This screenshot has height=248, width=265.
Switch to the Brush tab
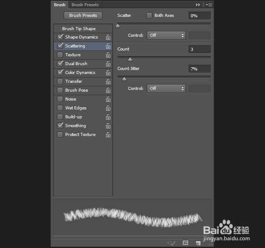60,5
